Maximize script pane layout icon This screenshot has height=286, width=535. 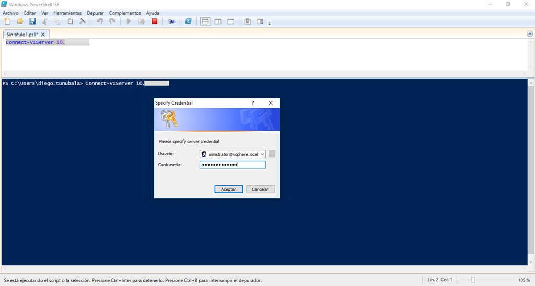(x=230, y=21)
